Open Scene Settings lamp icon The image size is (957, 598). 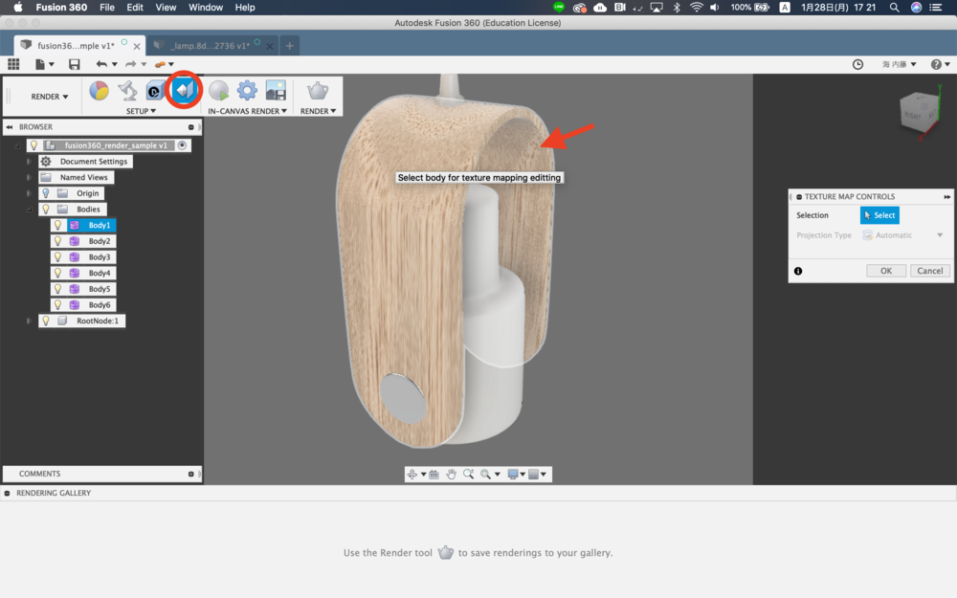(127, 91)
